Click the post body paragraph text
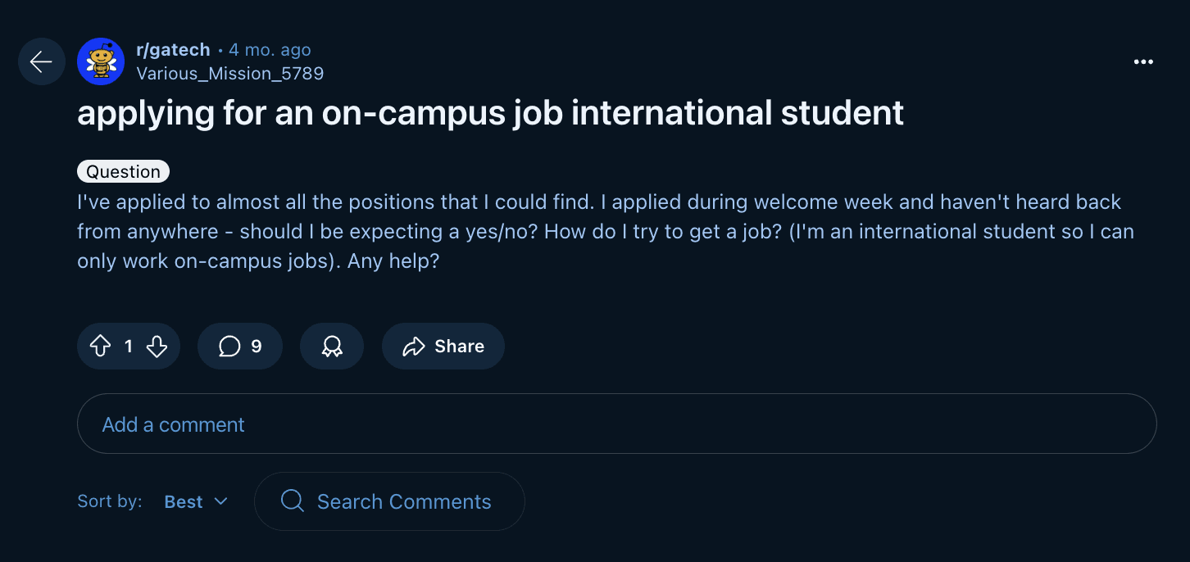Image resolution: width=1190 pixels, height=562 pixels. coord(605,231)
